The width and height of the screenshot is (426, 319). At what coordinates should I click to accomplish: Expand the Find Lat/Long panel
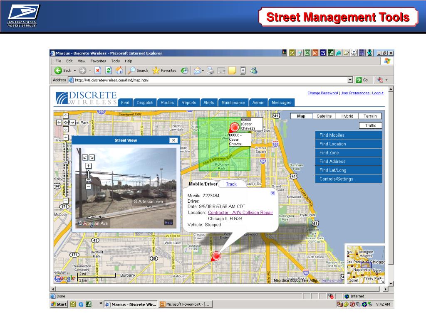pyautogui.click(x=349, y=170)
